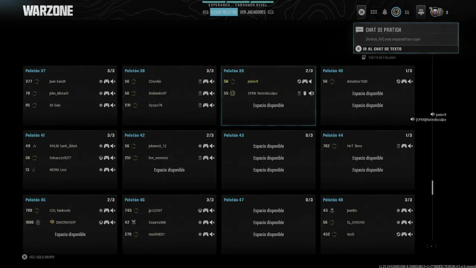476x268 pixels.
Task: Switch to Ver Jugadores tab
Action: click(x=253, y=12)
